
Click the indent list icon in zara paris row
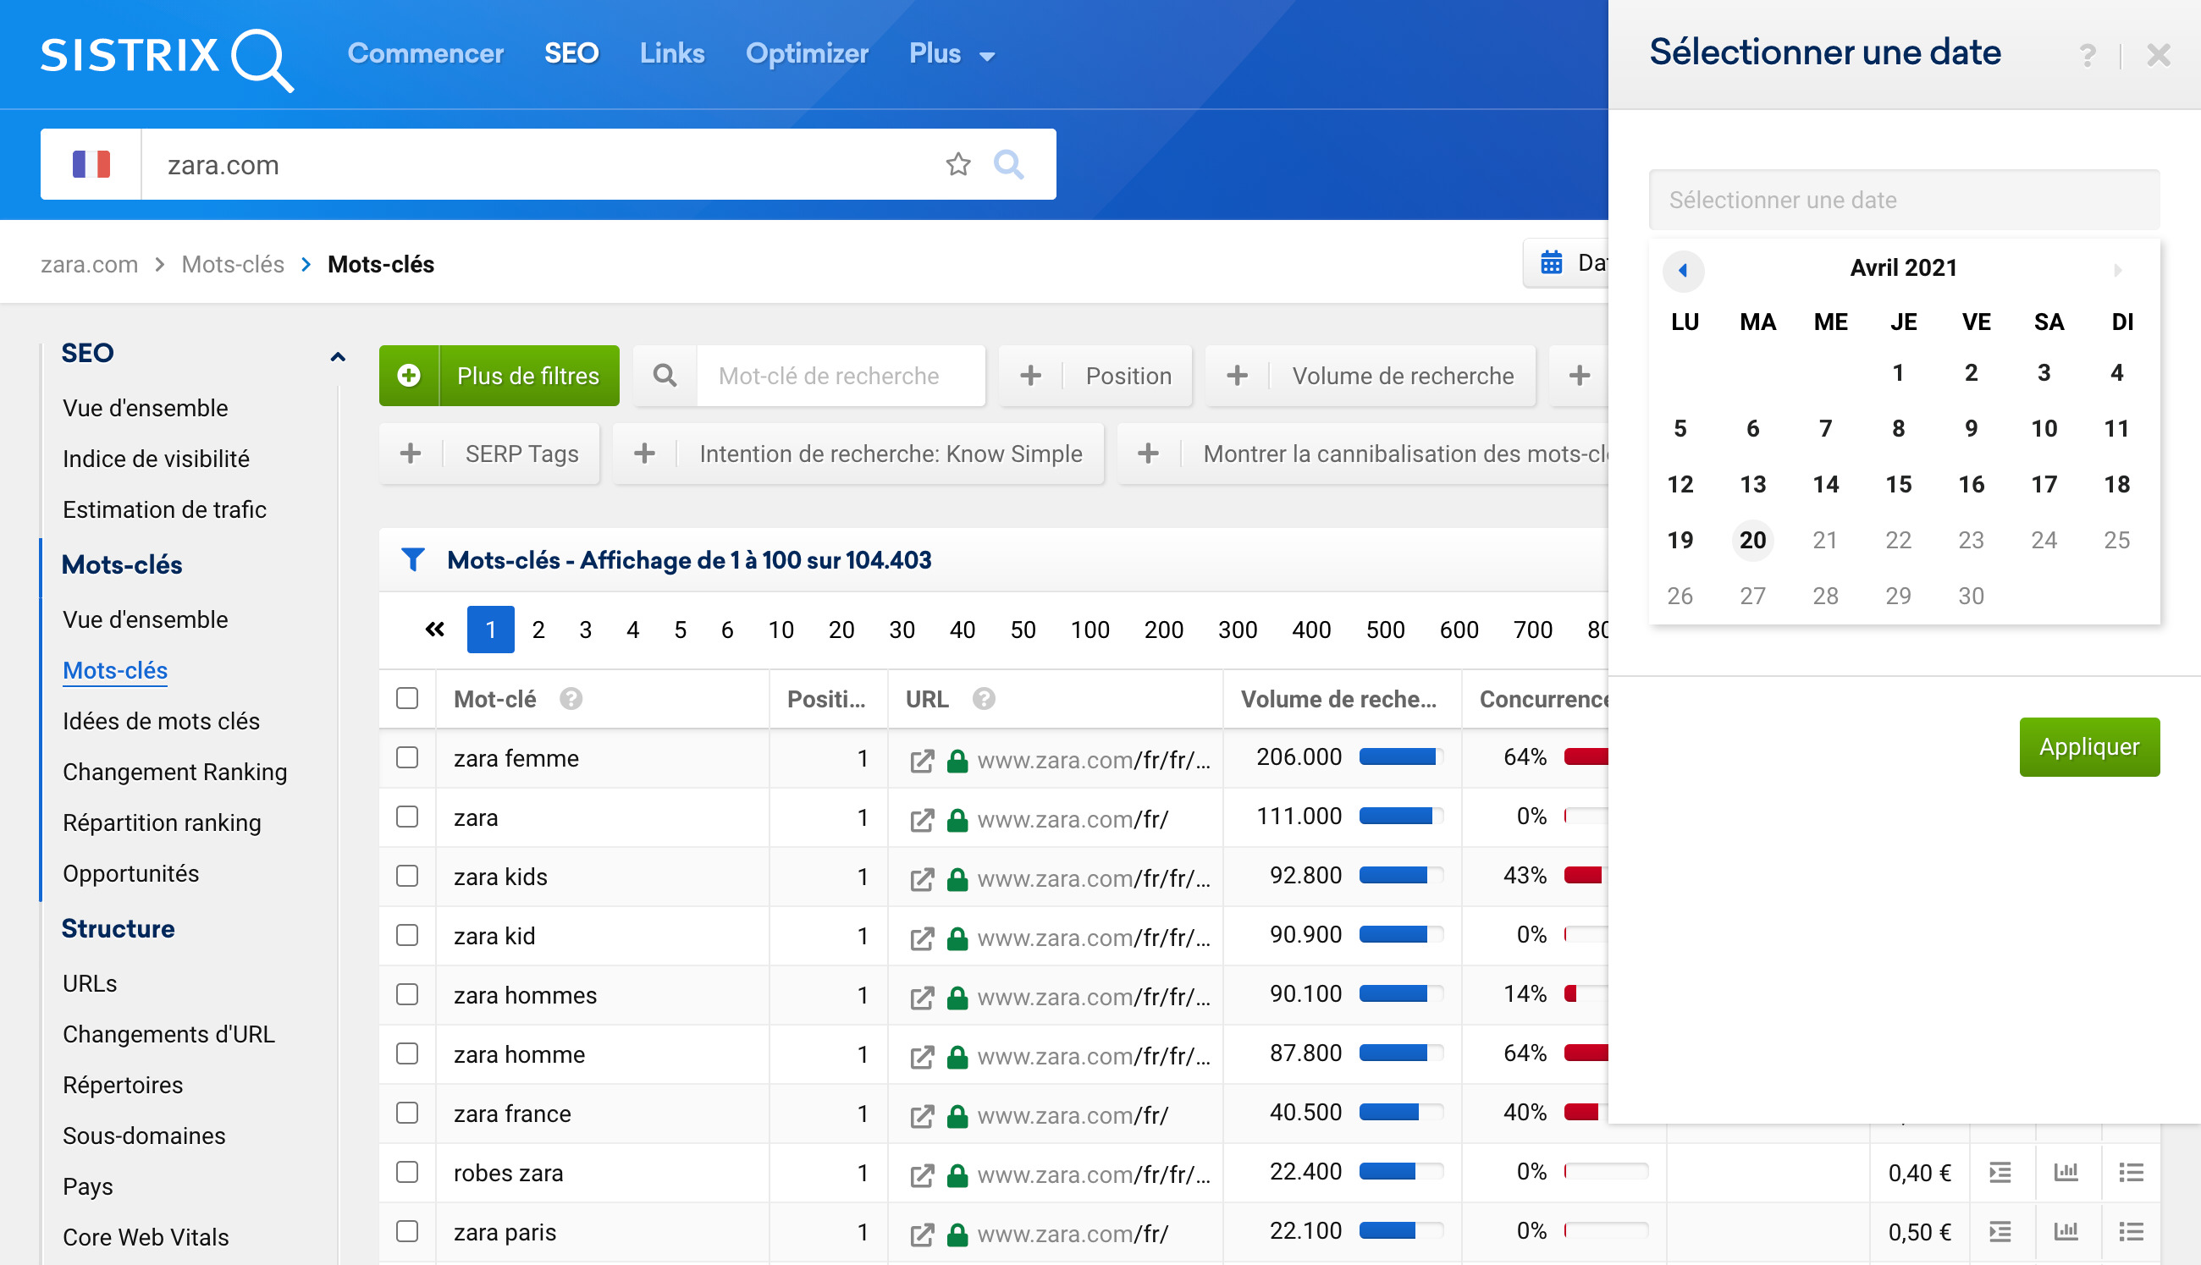2000,1232
